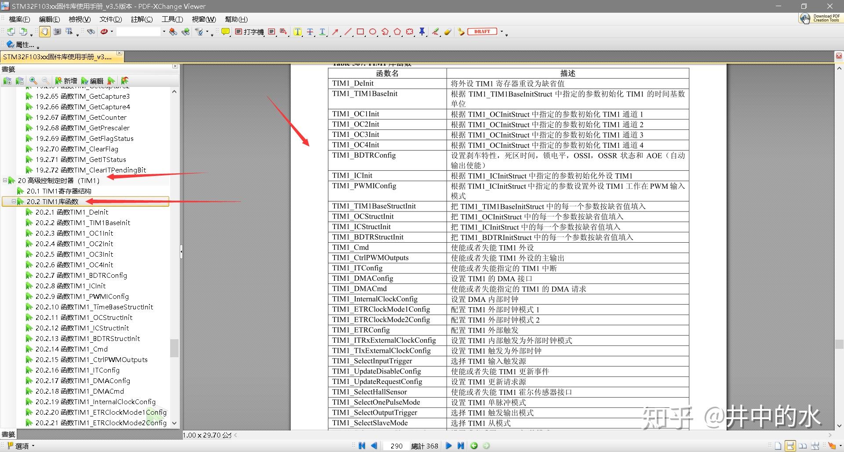844x452 pixels.
Task: Switch to continuous page layout
Action: (x=790, y=446)
